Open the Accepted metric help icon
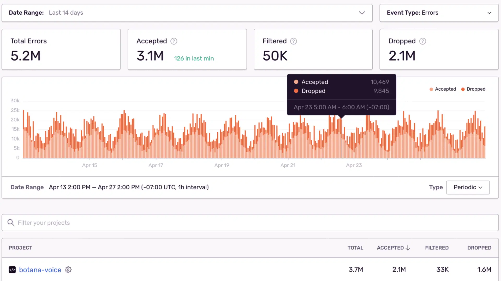 click(x=174, y=41)
